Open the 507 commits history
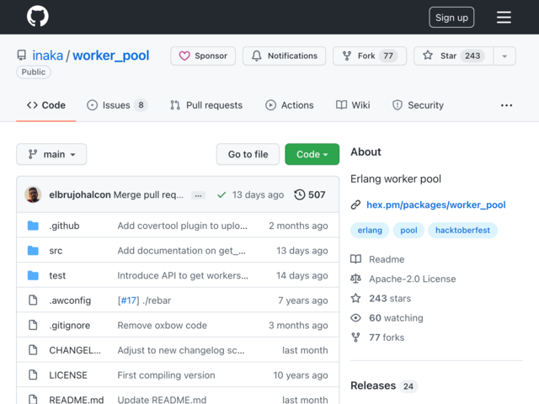This screenshot has width=539, height=404. (x=310, y=194)
